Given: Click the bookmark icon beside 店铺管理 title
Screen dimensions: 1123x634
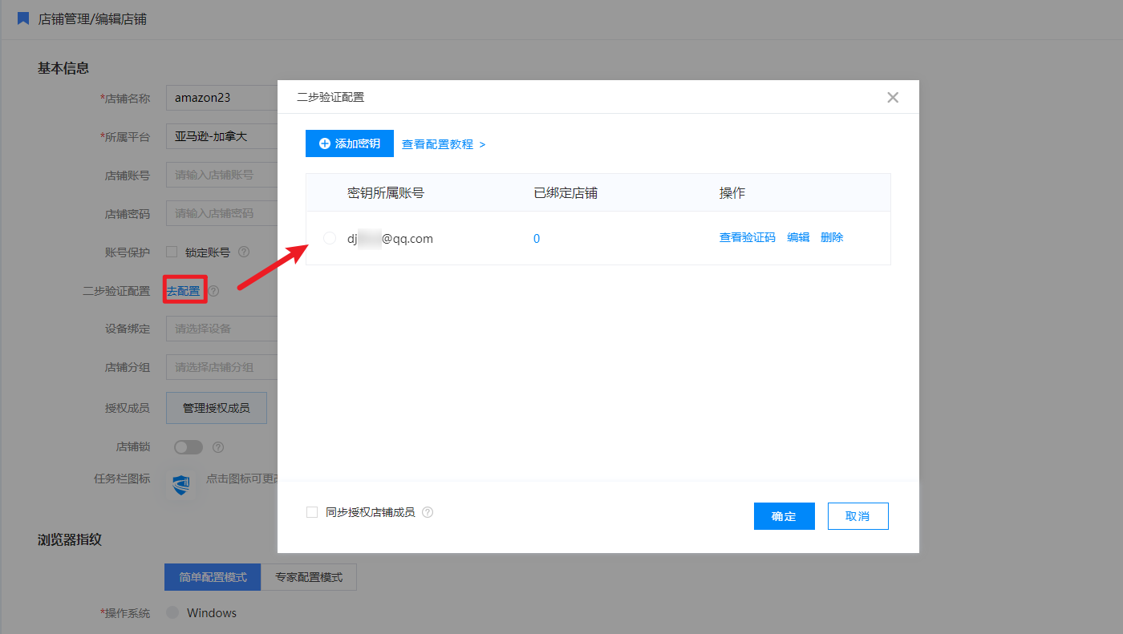Looking at the screenshot, I should pos(23,18).
